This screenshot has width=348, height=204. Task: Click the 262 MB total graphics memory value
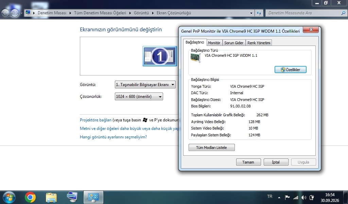pos(262,115)
